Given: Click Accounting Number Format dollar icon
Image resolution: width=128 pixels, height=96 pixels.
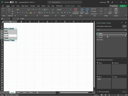Looking at the screenshot, I should (58, 13).
